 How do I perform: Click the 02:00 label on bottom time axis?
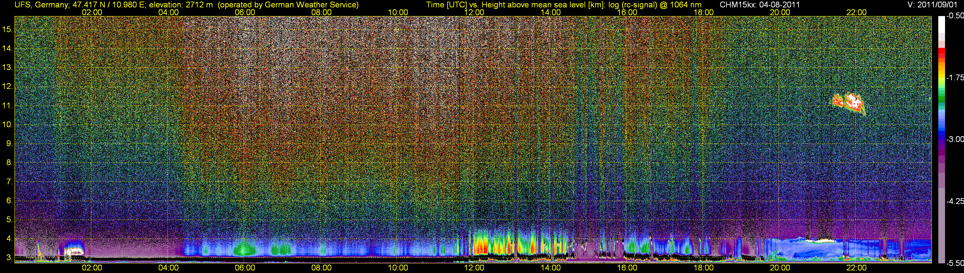(92, 268)
